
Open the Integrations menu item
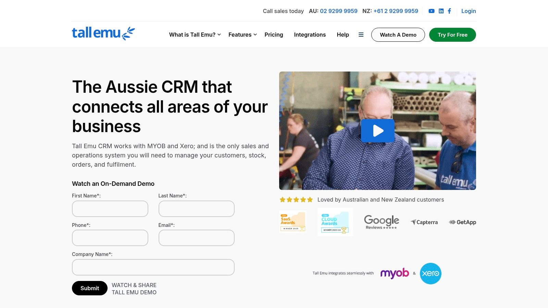pos(310,35)
